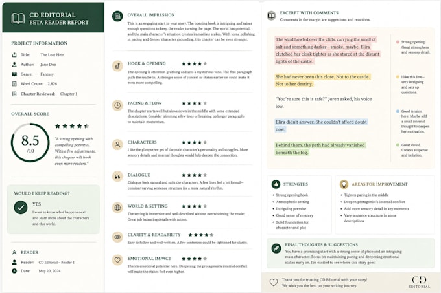Click the Hook & Opening hook icon
Screen dimensions: 441x293
click(117, 66)
